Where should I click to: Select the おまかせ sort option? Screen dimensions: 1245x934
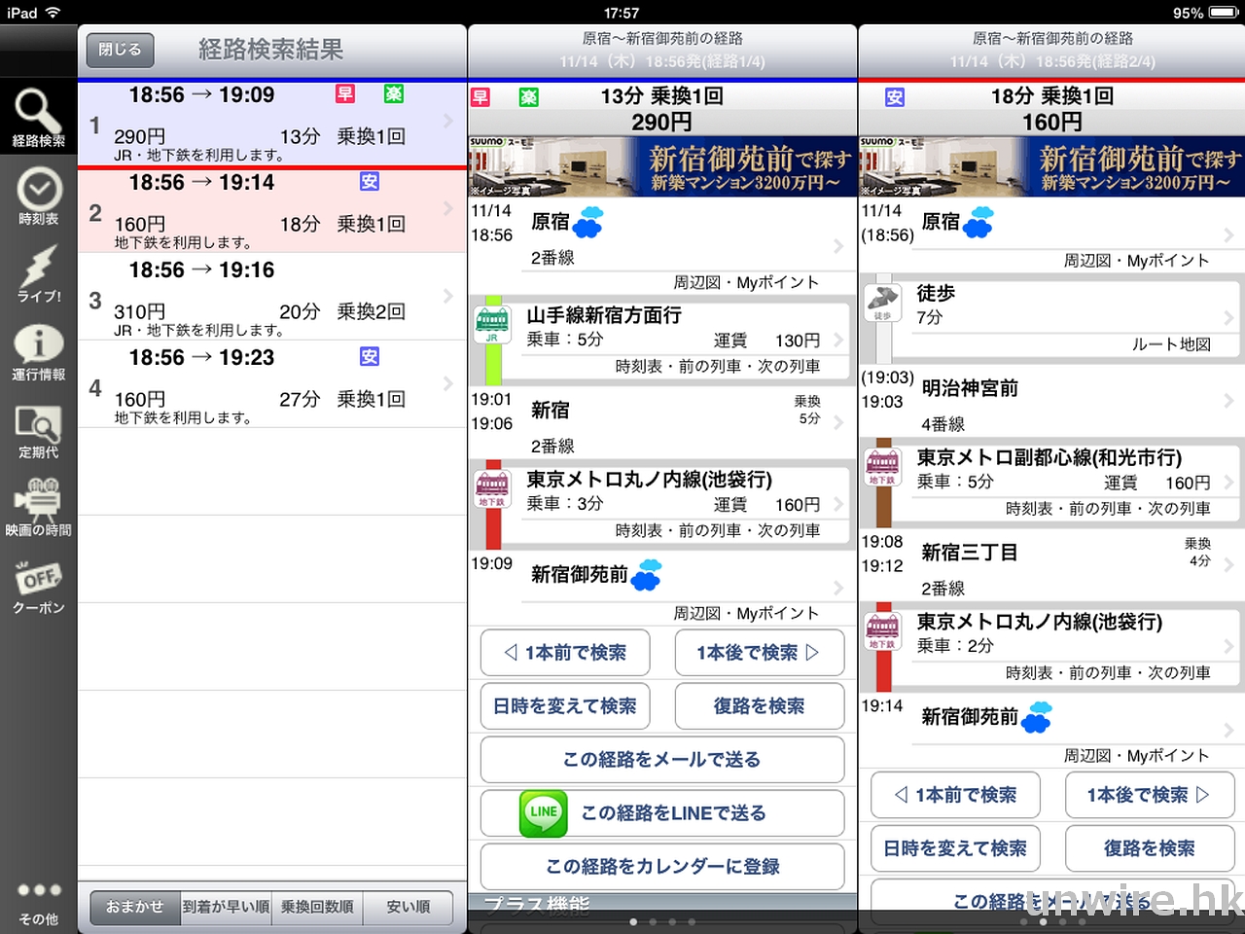[x=135, y=907]
